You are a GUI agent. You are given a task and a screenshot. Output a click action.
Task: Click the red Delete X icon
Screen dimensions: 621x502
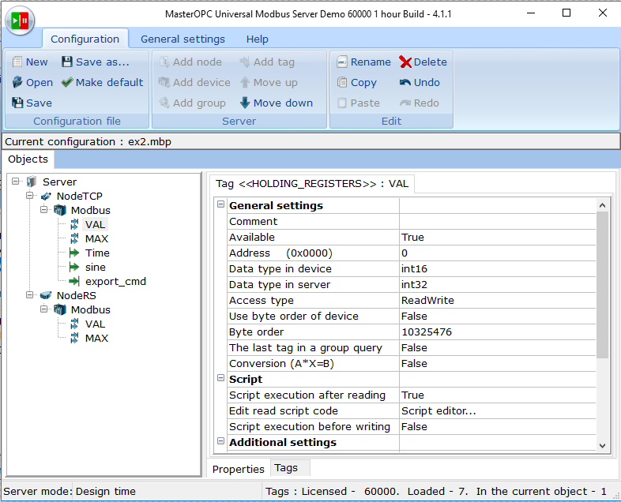[x=405, y=62]
